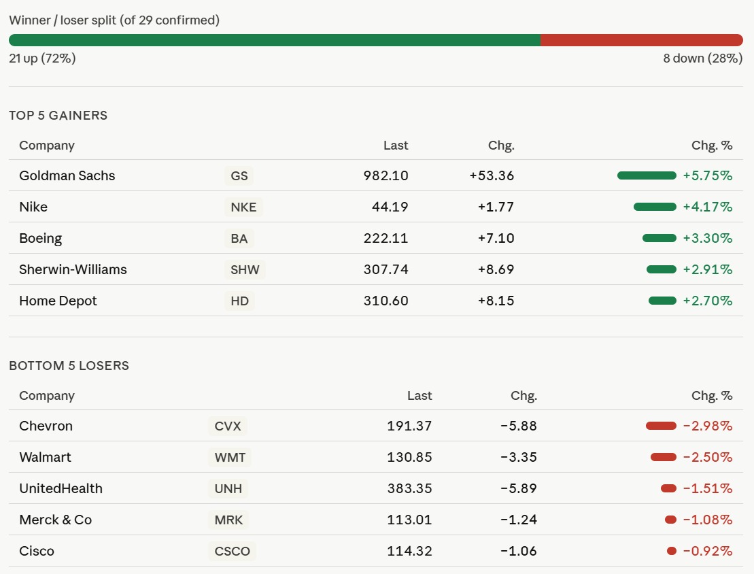Image resolution: width=754 pixels, height=574 pixels.
Task: Select the Cisco company name
Action: pos(37,551)
